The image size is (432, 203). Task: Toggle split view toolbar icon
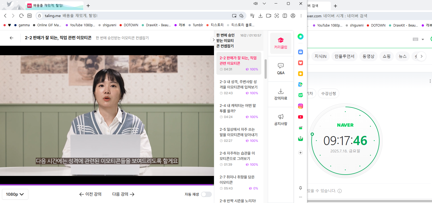pos(285,16)
